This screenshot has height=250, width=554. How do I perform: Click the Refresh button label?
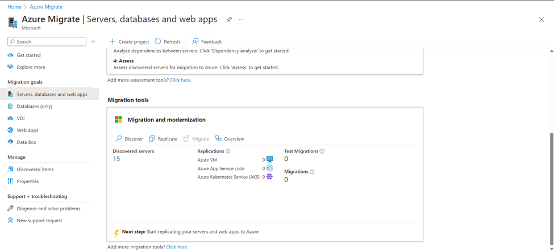pos(172,41)
